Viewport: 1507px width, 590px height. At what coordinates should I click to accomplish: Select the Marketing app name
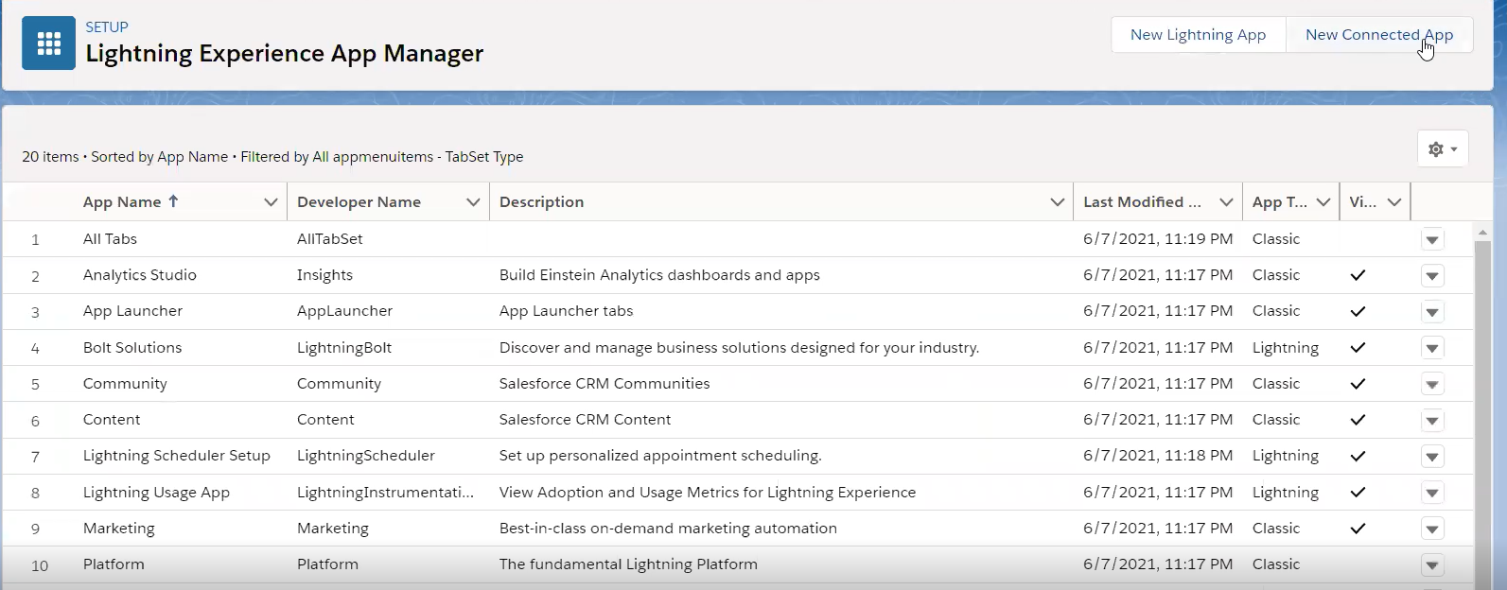(118, 529)
